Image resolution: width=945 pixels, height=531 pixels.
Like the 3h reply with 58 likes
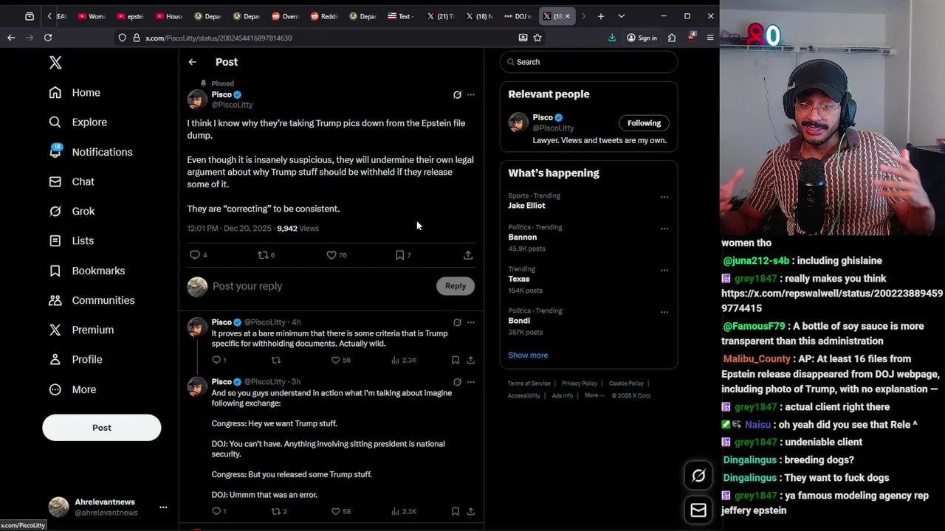[x=340, y=511]
